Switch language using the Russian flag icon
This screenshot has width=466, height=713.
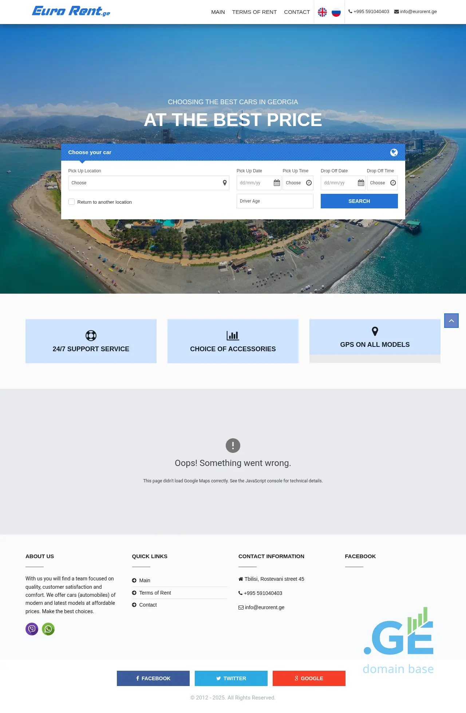point(336,12)
